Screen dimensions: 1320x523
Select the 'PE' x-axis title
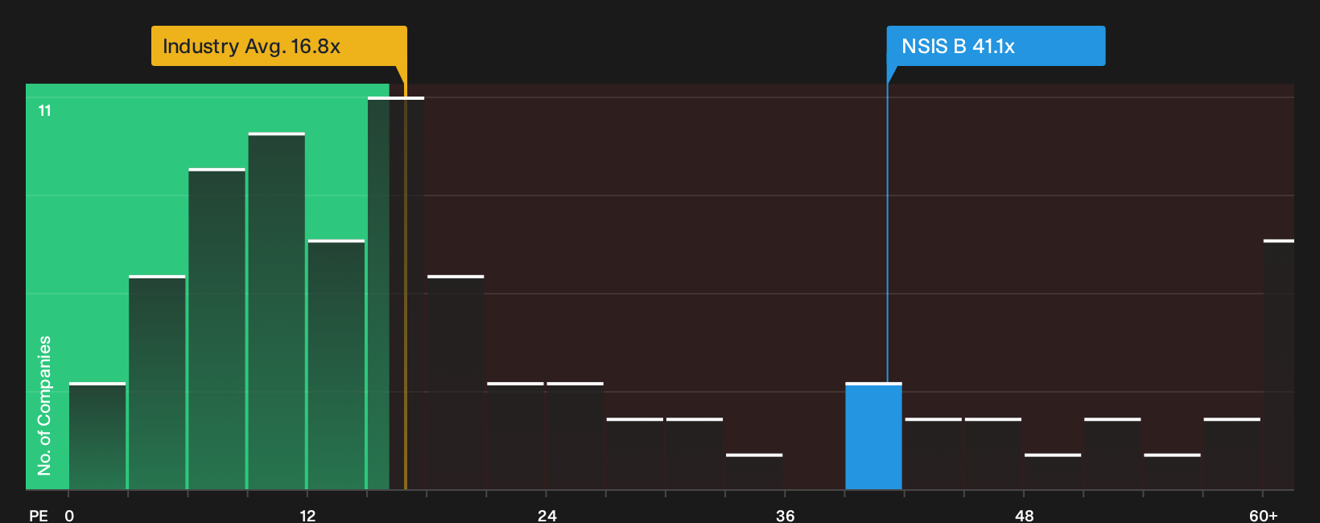tap(39, 516)
